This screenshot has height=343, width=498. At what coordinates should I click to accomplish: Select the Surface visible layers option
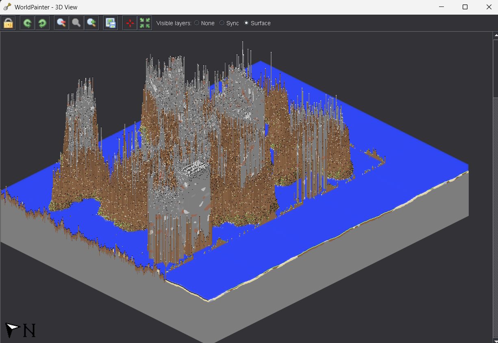[246, 23]
